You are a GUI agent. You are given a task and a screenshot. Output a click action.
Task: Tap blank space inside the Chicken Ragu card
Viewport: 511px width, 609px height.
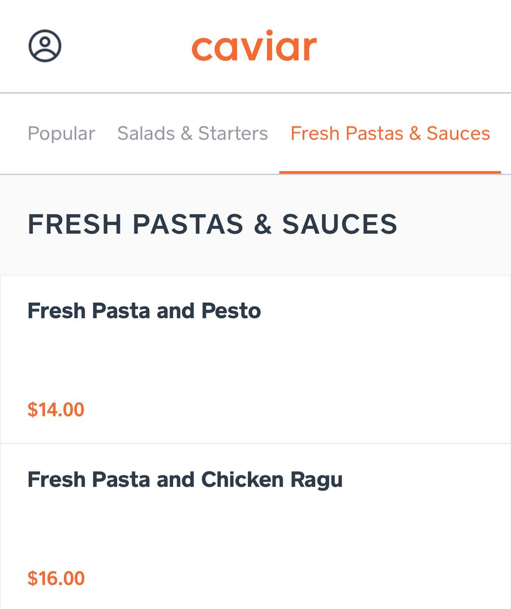(305, 530)
